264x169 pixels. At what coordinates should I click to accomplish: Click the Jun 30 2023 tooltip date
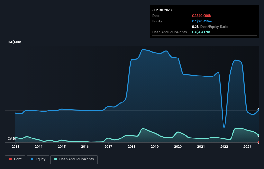tap(162, 10)
